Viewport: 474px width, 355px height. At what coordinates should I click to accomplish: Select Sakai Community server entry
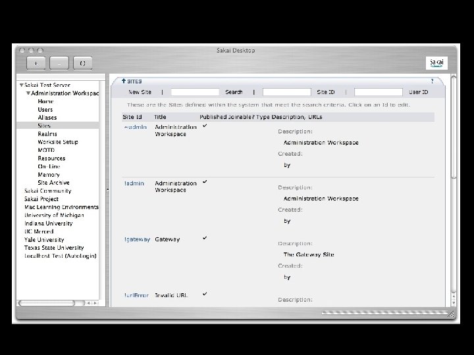point(48,191)
